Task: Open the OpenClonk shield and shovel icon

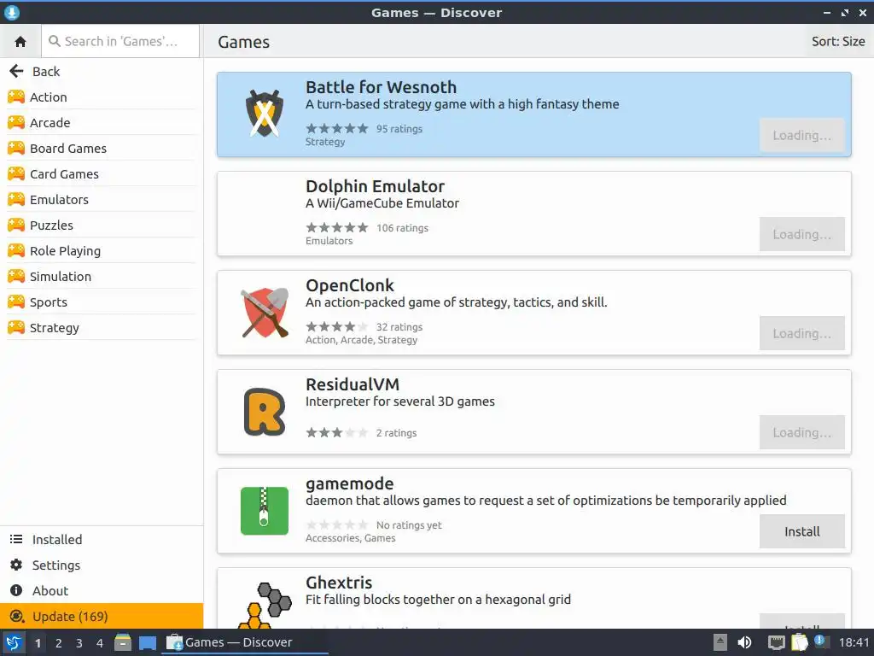Action: [x=265, y=313]
